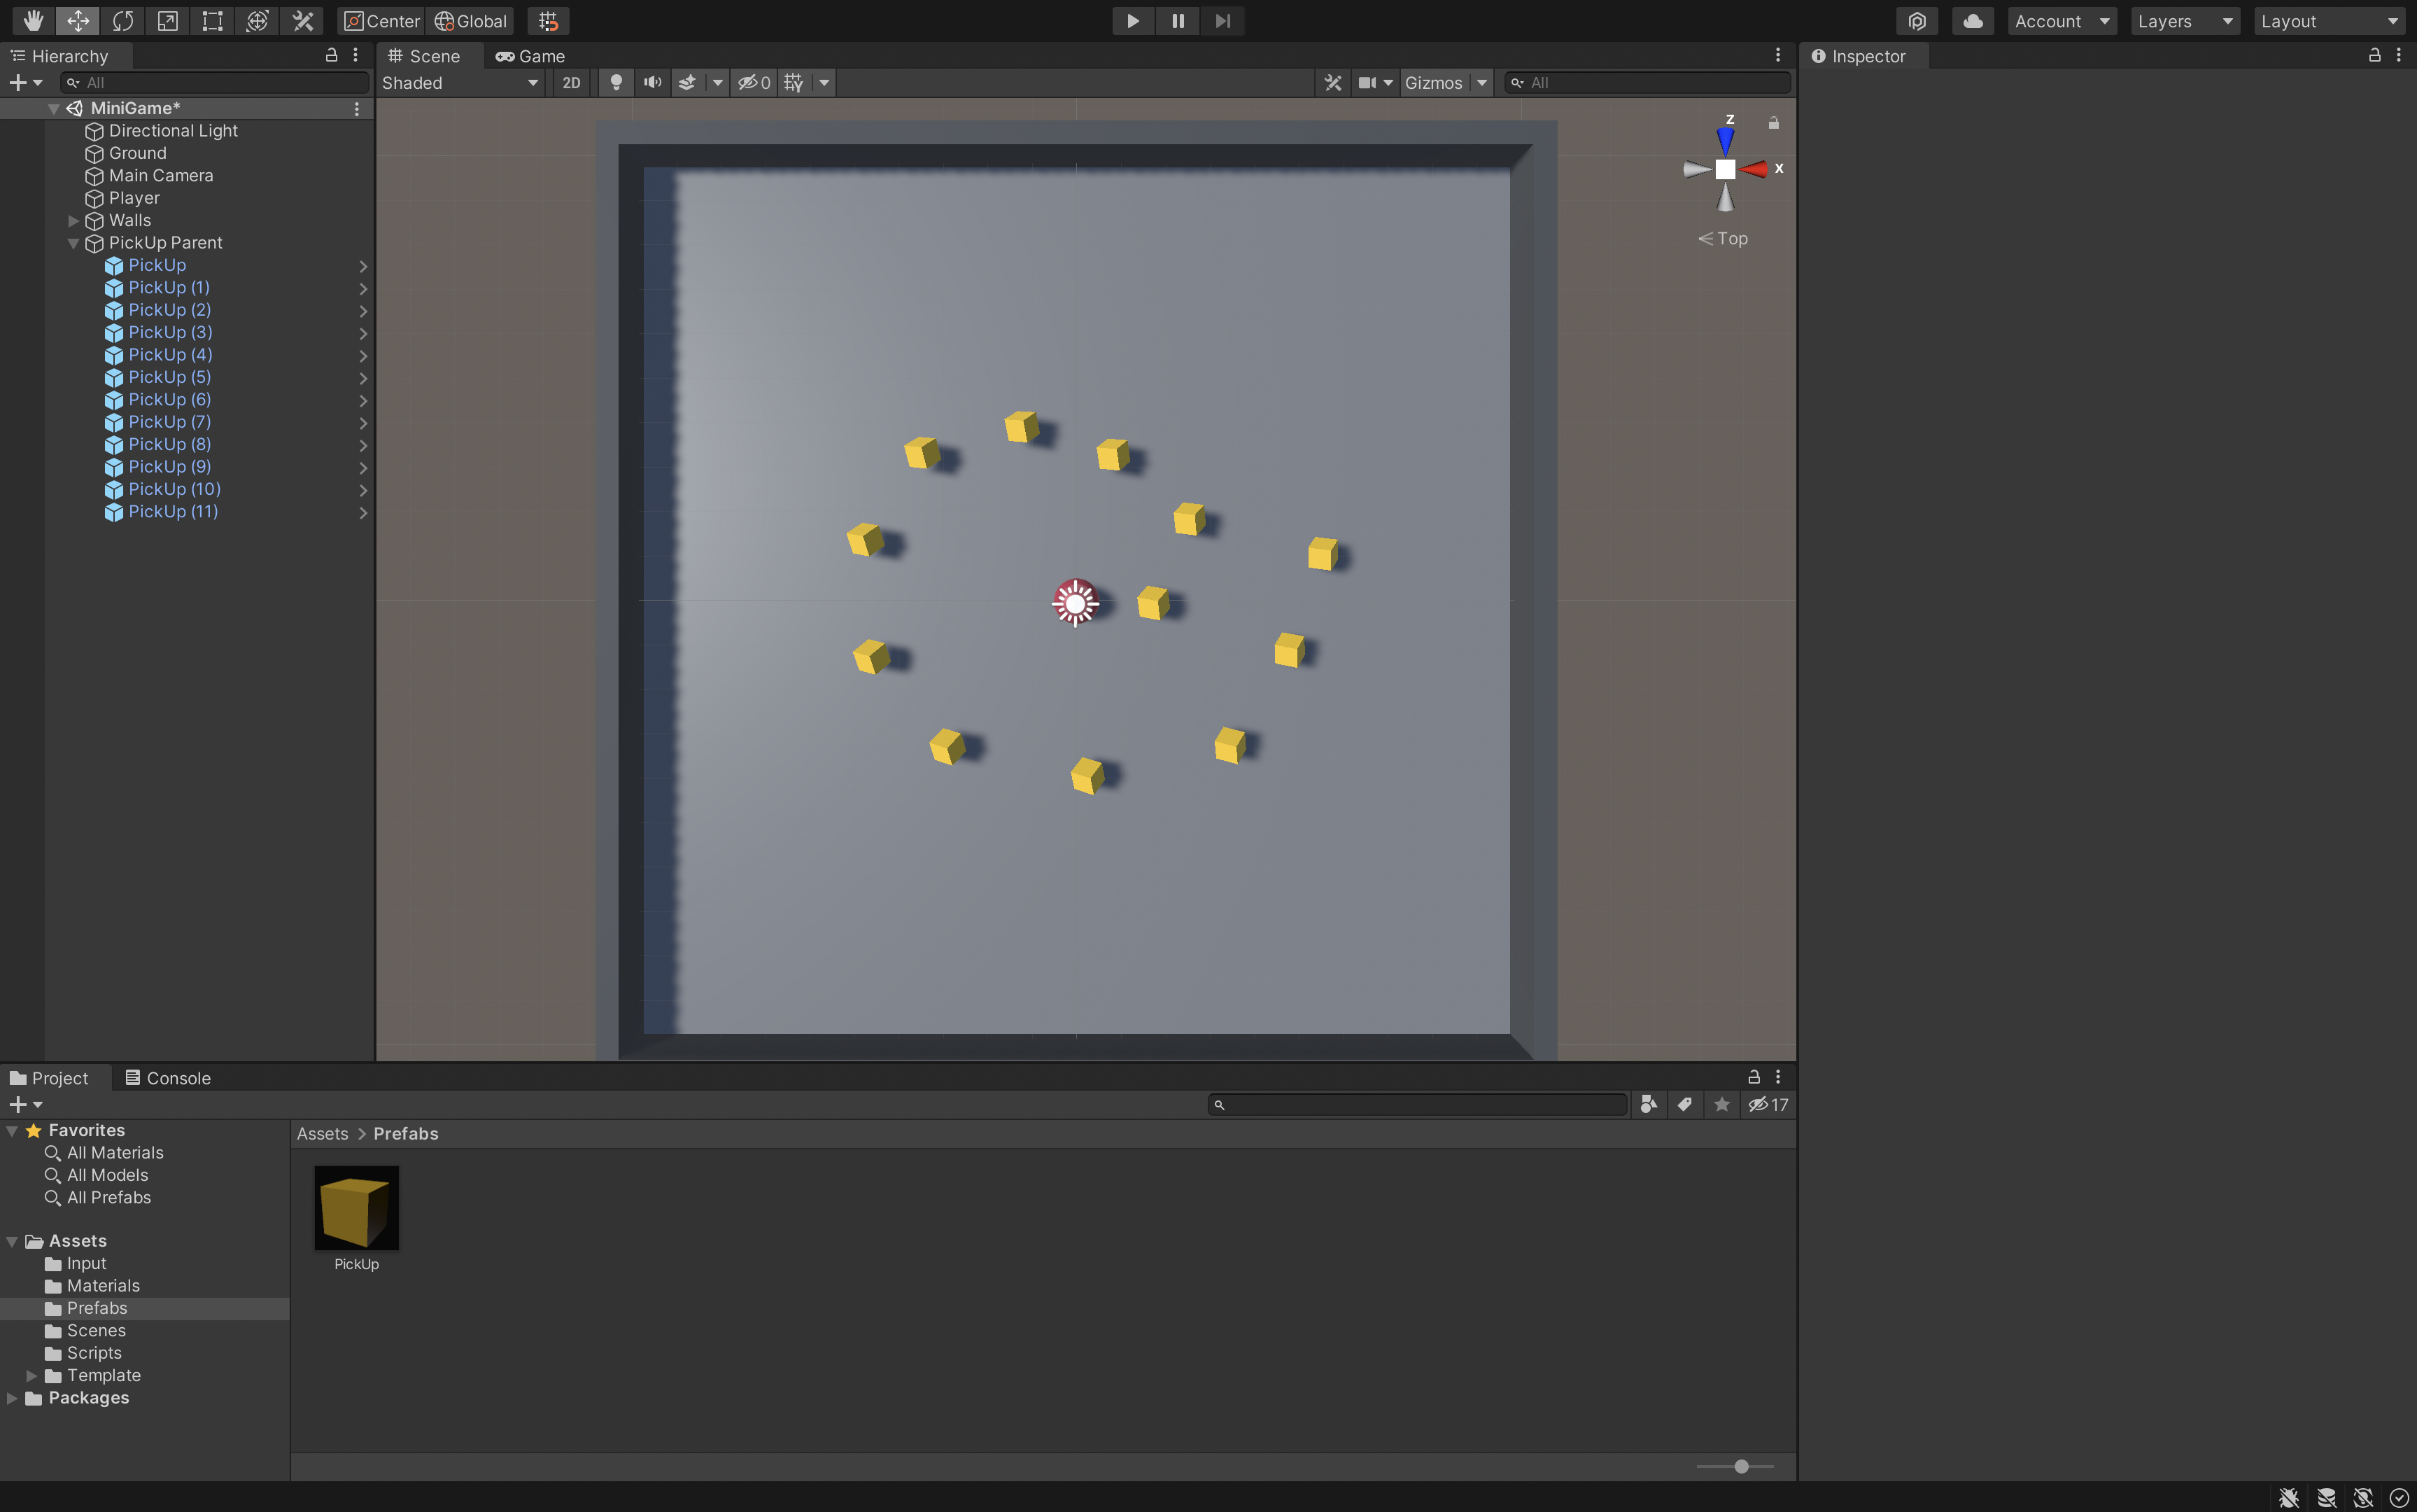Collapse the PickUp Parent object
This screenshot has width=2417, height=1512.
tap(73, 243)
